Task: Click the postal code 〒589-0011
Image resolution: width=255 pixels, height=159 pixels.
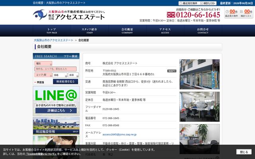Action: coord(109,71)
